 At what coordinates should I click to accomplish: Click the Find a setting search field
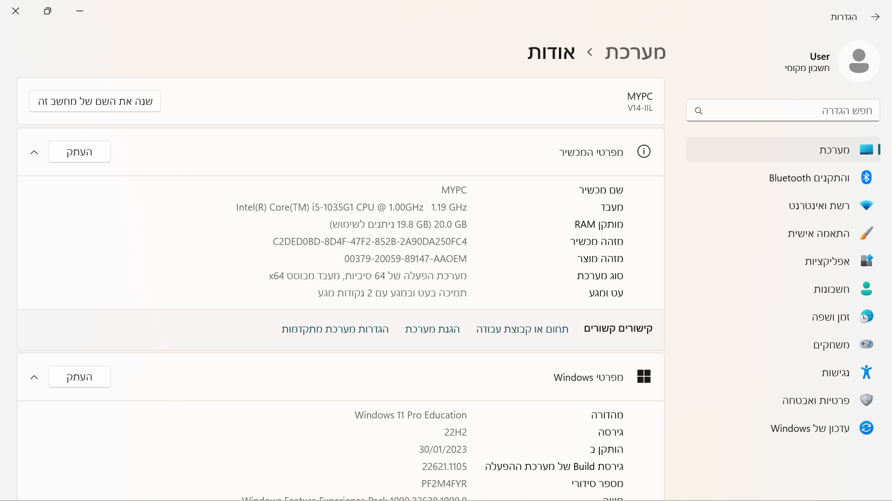pyautogui.click(x=783, y=111)
